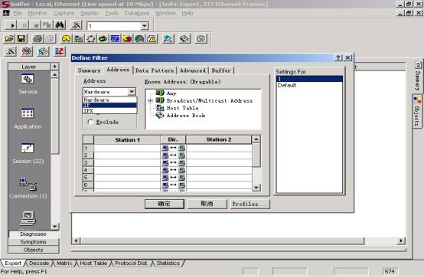Open the filter selection combo box arrow
Image resolution: width=424 pixels, height=278 pixels.
tap(145, 26)
